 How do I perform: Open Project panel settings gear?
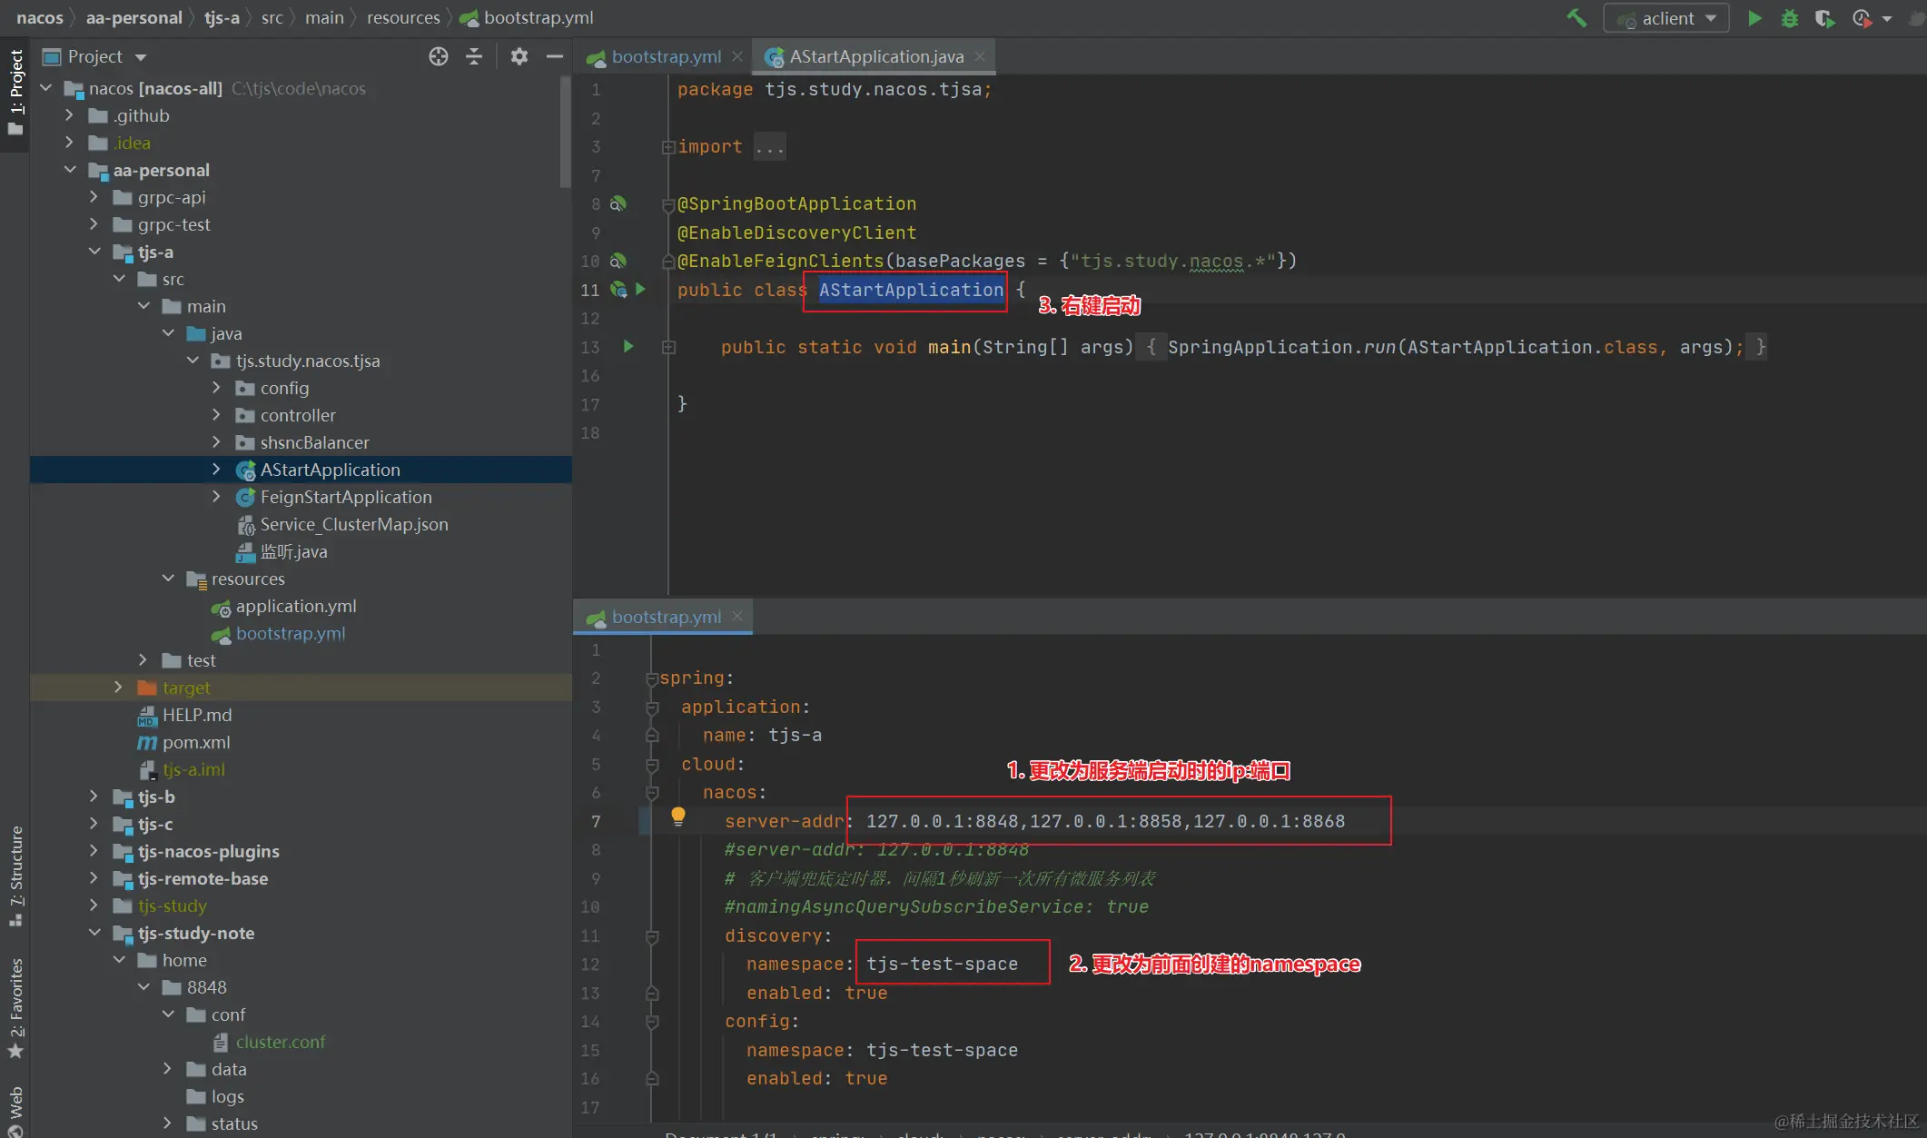tap(519, 56)
